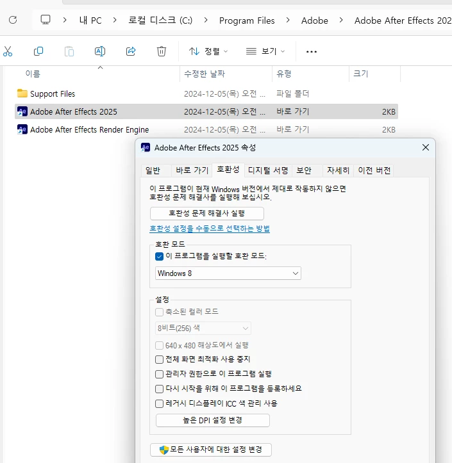Sort by 유형 column header
The image size is (452, 463).
(284, 74)
